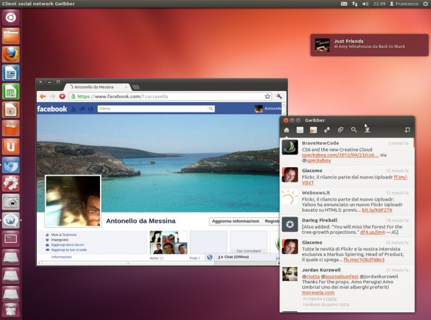The image size is (431, 320).
Task: Open LibreOffice Calc from the launcher
Action: click(10, 91)
